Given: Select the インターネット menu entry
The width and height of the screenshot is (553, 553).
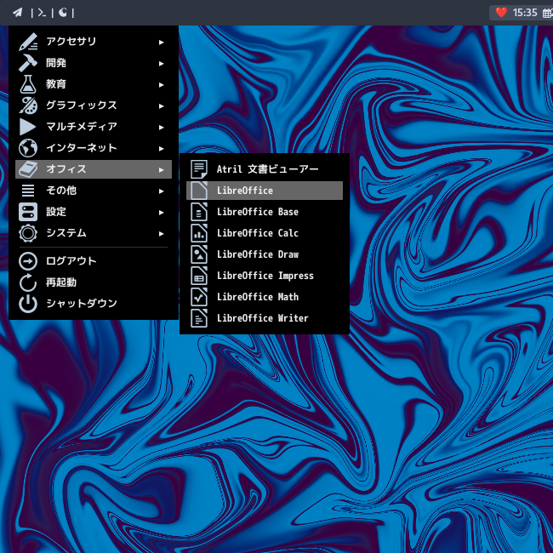Looking at the screenshot, I should 94,148.
